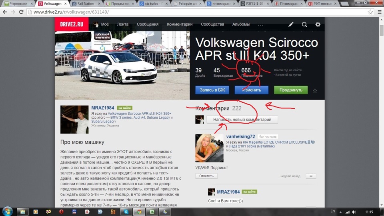Open volume control in system tray
Viewport: 384px width, 216px height.
[354, 212]
